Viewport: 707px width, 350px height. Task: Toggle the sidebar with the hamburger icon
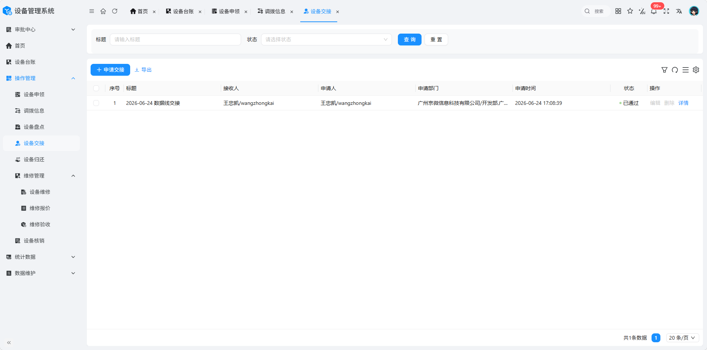pyautogui.click(x=92, y=11)
